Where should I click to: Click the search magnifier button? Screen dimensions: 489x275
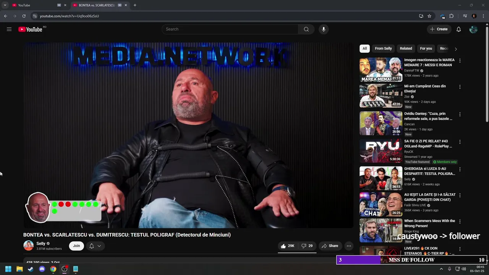pos(306,29)
